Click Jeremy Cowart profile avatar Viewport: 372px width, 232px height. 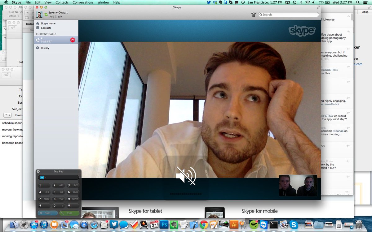(x=39, y=15)
